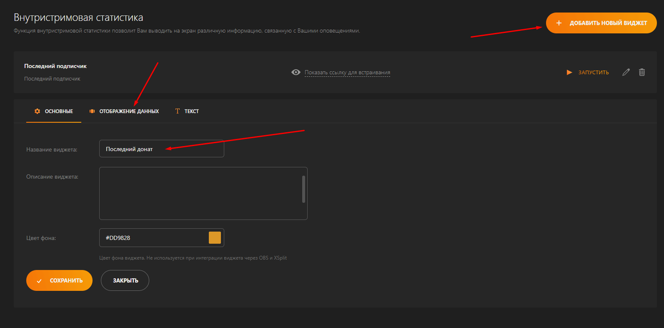Click the orange background color swatch
The width and height of the screenshot is (664, 328).
[215, 238]
